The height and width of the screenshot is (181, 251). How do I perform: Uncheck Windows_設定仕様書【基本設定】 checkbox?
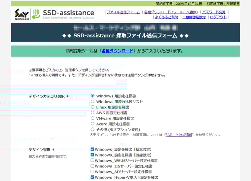[92, 149]
